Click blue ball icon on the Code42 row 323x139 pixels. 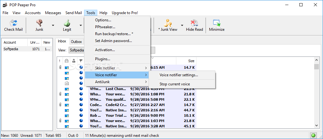pyautogui.click(x=81, y=104)
